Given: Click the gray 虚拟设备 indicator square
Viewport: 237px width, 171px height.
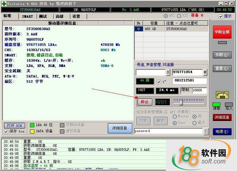Looking at the screenshot, I should (62, 131).
